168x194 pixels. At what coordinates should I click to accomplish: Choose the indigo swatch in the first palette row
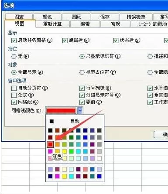click(x=92, y=130)
